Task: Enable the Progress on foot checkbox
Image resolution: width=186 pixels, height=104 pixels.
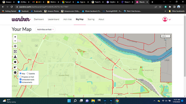Action: pyautogui.click(x=20, y=77)
